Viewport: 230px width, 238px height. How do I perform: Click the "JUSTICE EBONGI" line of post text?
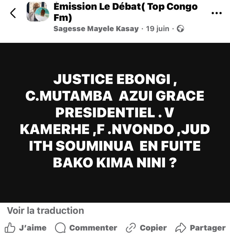pos(115,80)
